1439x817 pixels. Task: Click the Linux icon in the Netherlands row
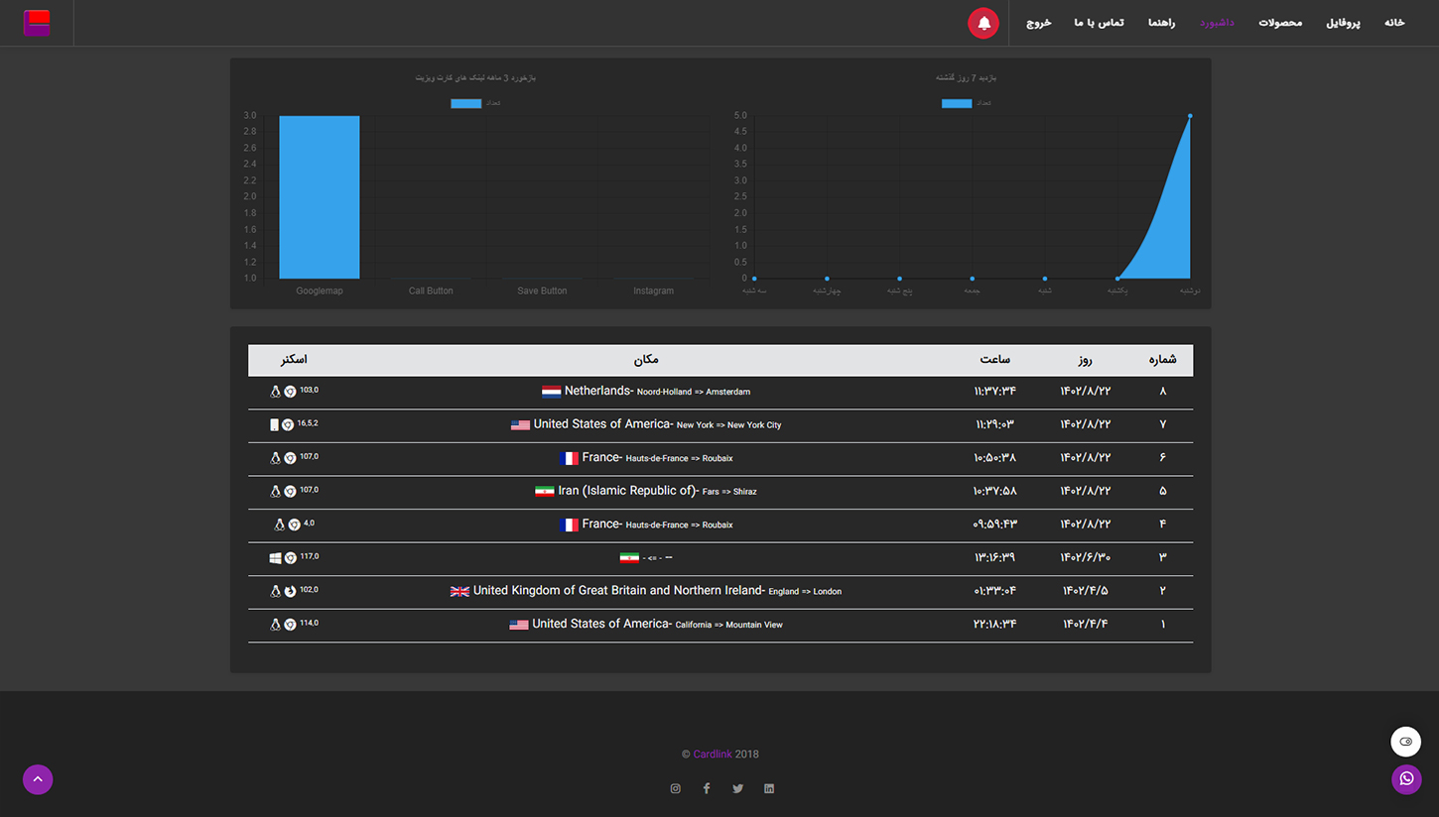pos(276,392)
